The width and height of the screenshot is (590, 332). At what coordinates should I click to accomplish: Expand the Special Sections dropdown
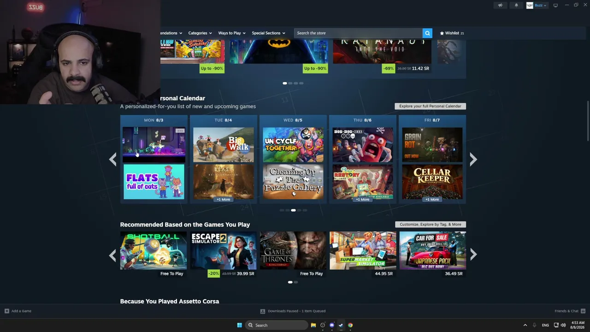268,33
